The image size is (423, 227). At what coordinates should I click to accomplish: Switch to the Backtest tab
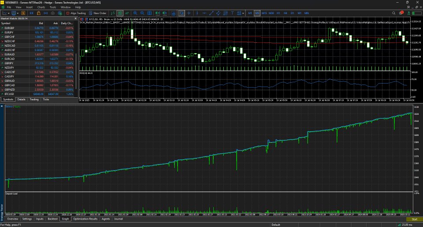click(x=52, y=219)
